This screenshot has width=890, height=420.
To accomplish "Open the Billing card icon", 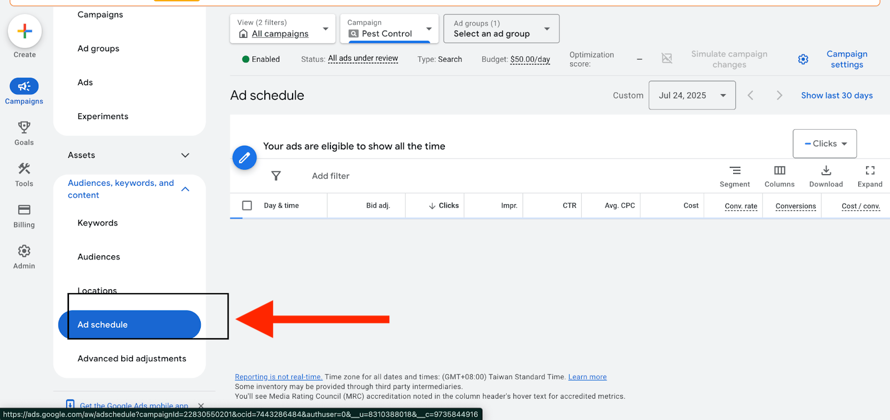I will pyautogui.click(x=24, y=210).
